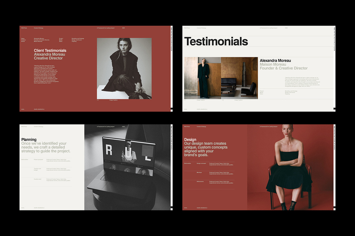The height and width of the screenshot is (236, 355).
Task: Click the "Design concepts" row label
Action: point(201,163)
